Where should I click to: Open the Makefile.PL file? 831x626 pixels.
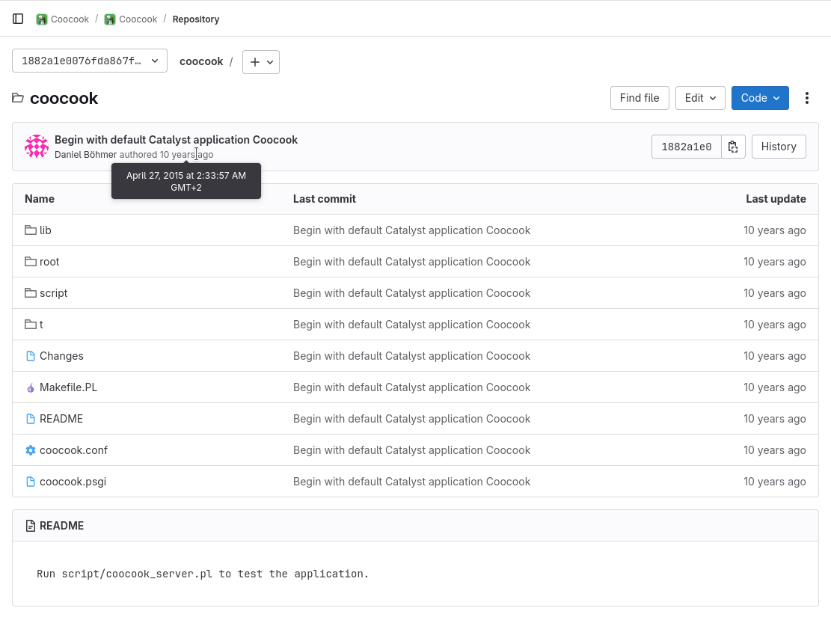[68, 387]
